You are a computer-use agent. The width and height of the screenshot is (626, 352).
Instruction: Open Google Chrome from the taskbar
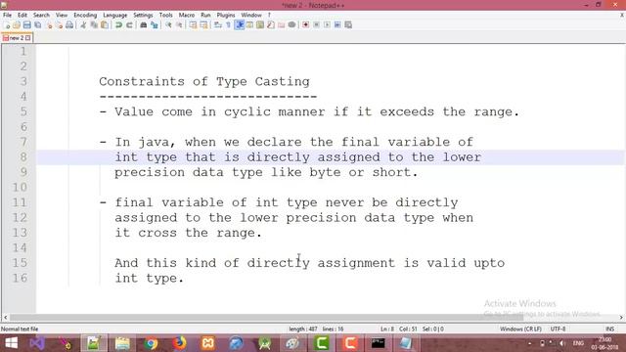click(151, 343)
